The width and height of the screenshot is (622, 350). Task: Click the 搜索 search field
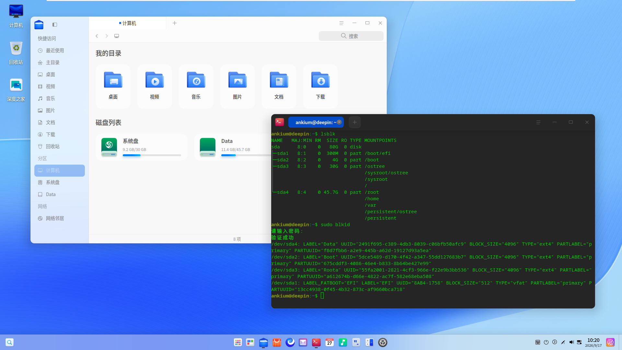[x=351, y=36]
